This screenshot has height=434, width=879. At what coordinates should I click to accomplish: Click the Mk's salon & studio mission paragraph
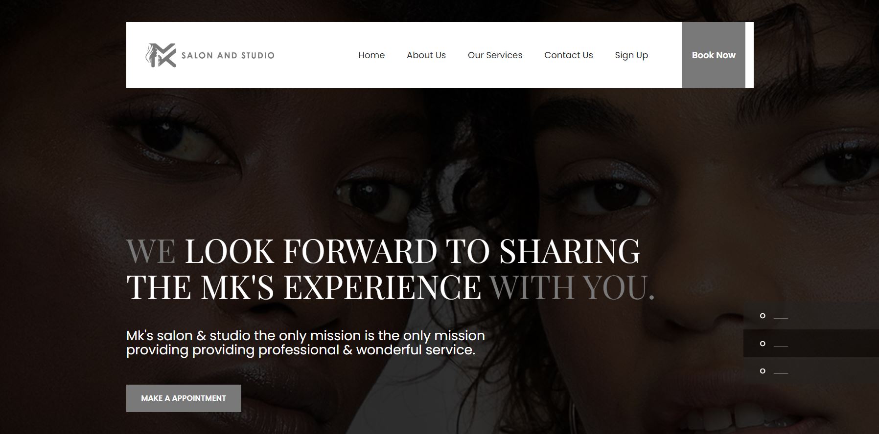(305, 343)
